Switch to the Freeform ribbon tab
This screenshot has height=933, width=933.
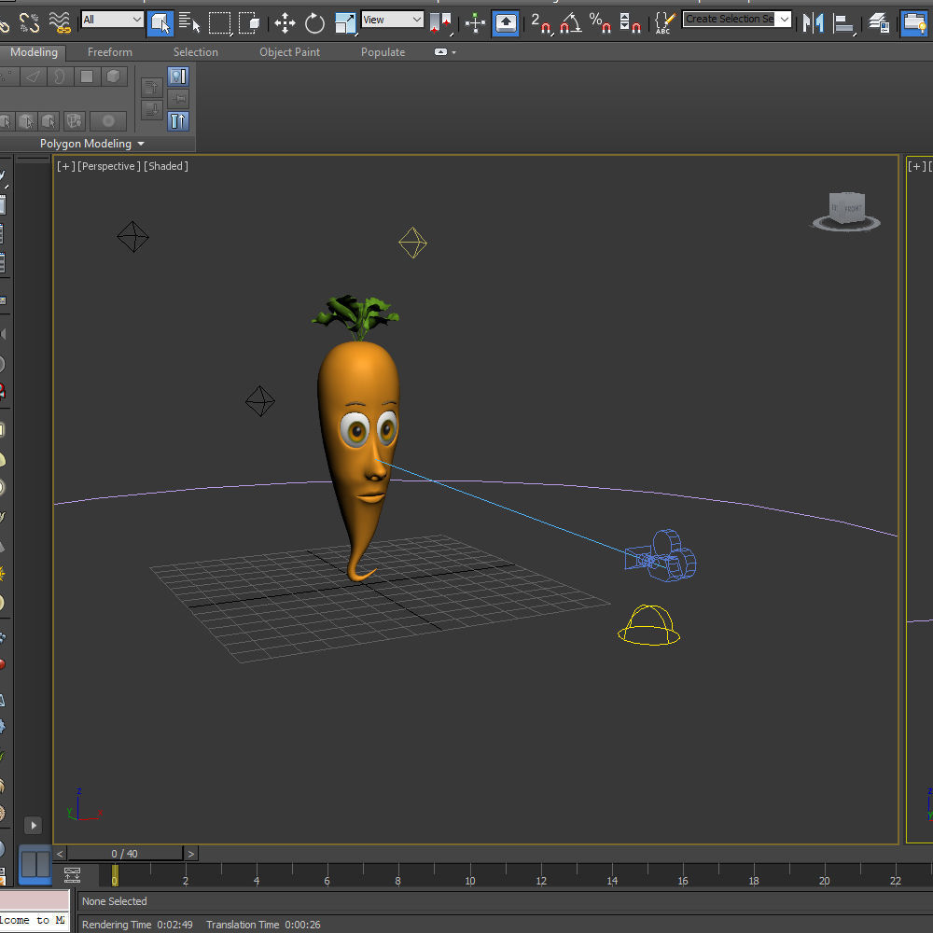click(x=110, y=52)
